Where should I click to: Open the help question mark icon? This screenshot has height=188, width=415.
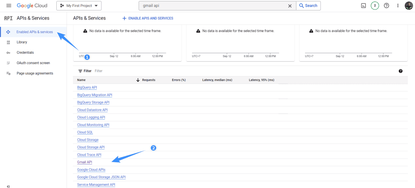coord(387,6)
